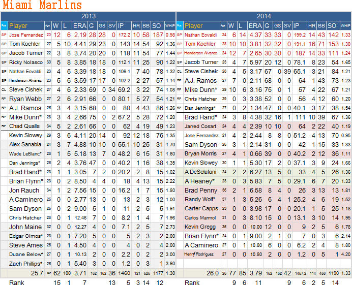Select Carter Capps' name
352x285 pixels.
click(201, 208)
